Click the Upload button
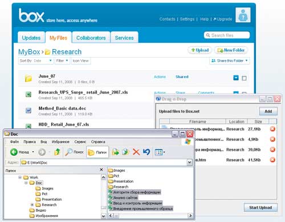The image size is (285, 222). [199, 50]
